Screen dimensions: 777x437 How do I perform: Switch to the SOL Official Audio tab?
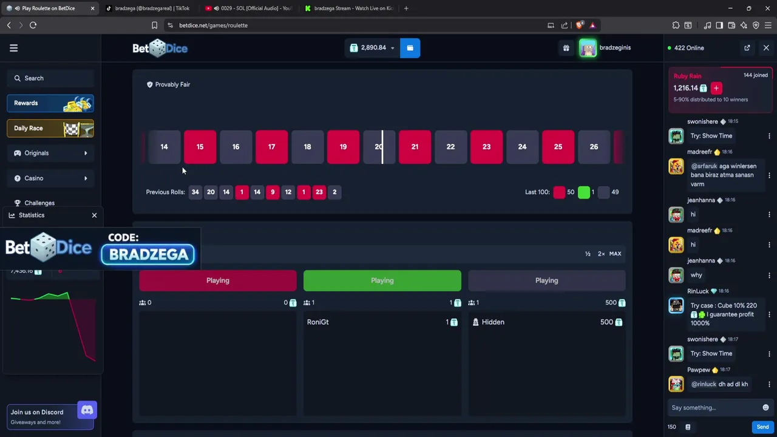click(x=248, y=8)
